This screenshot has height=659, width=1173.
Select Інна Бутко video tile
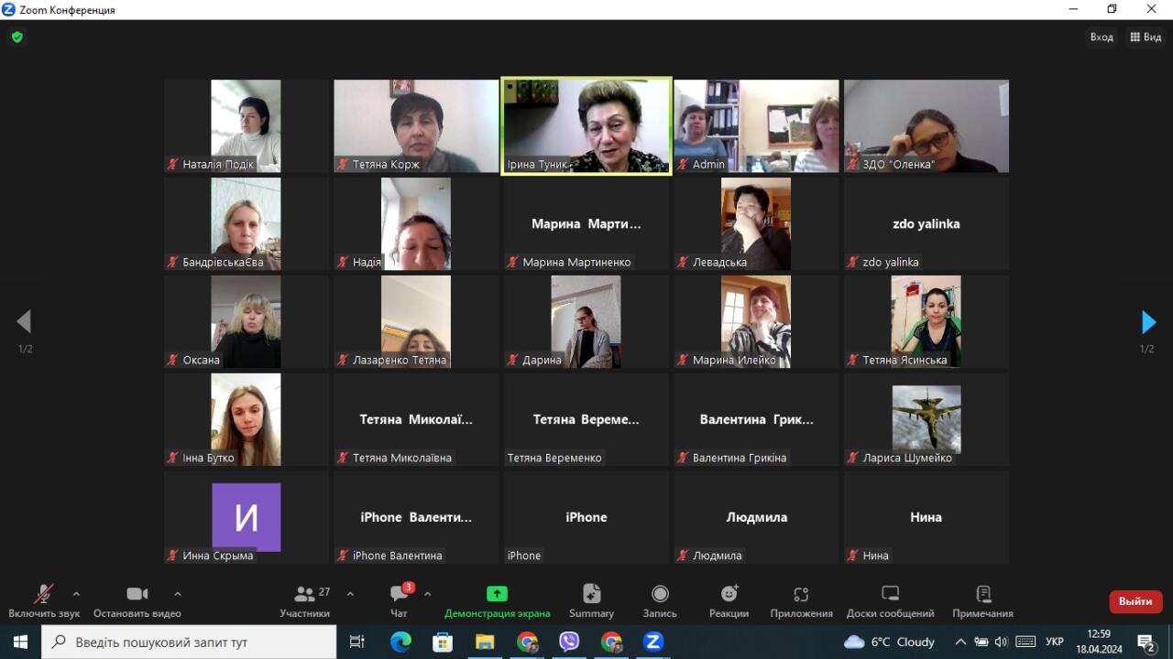(247, 419)
